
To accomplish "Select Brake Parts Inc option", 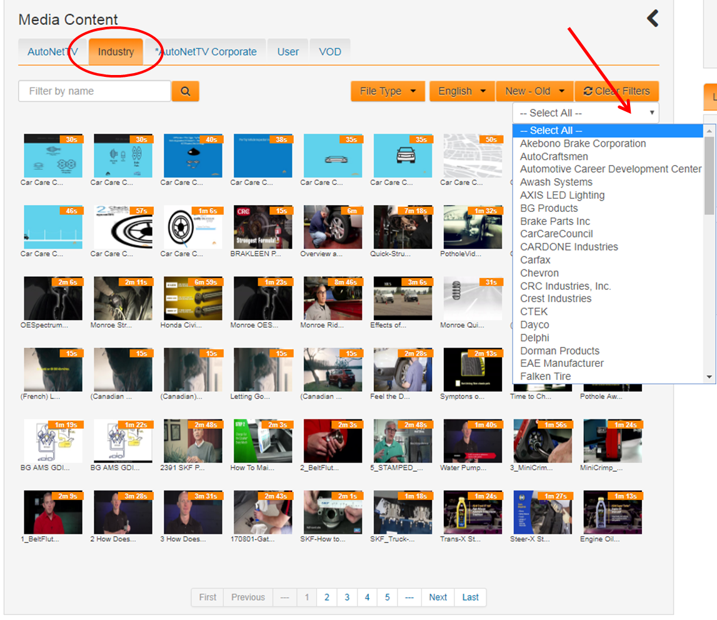I will click(x=608, y=221).
